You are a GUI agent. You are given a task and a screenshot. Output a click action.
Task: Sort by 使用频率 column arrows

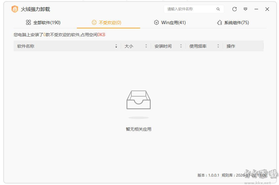pyautogui.click(x=218, y=46)
